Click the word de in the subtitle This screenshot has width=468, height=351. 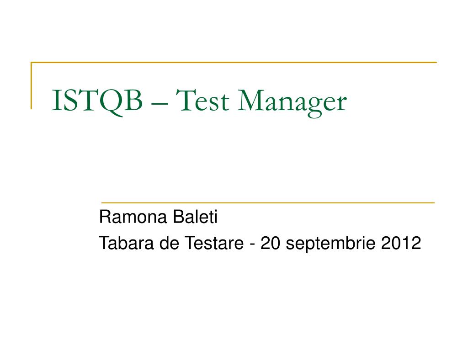coord(169,243)
